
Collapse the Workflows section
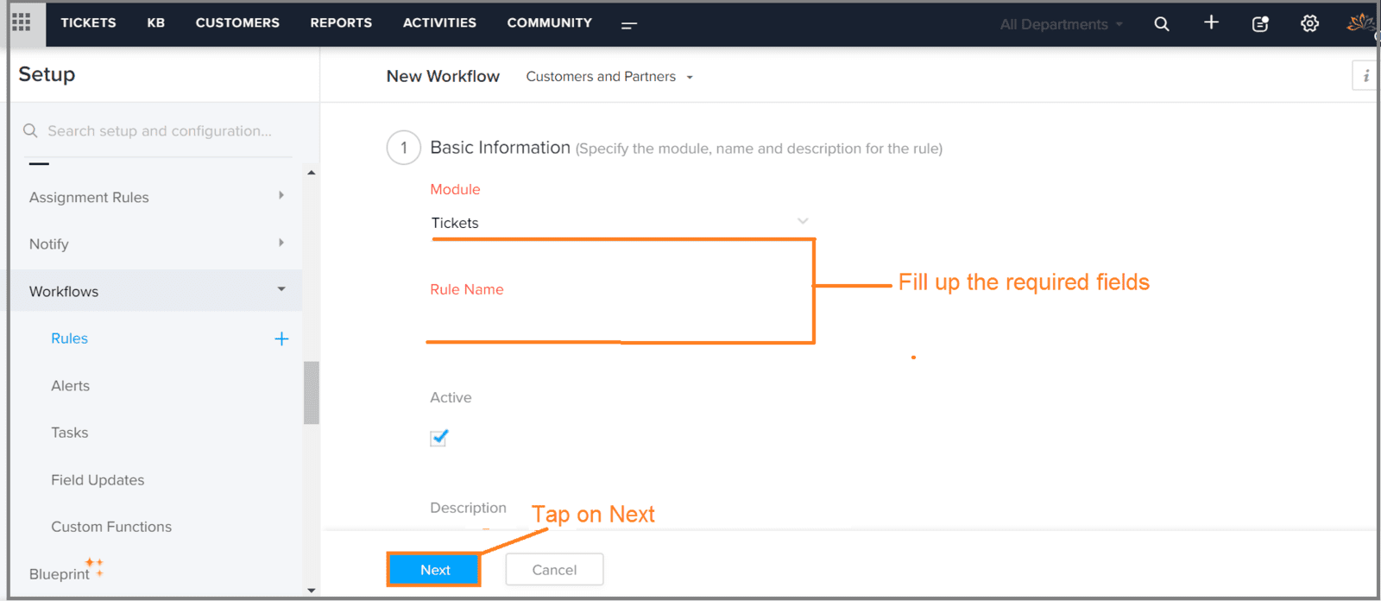(156, 291)
